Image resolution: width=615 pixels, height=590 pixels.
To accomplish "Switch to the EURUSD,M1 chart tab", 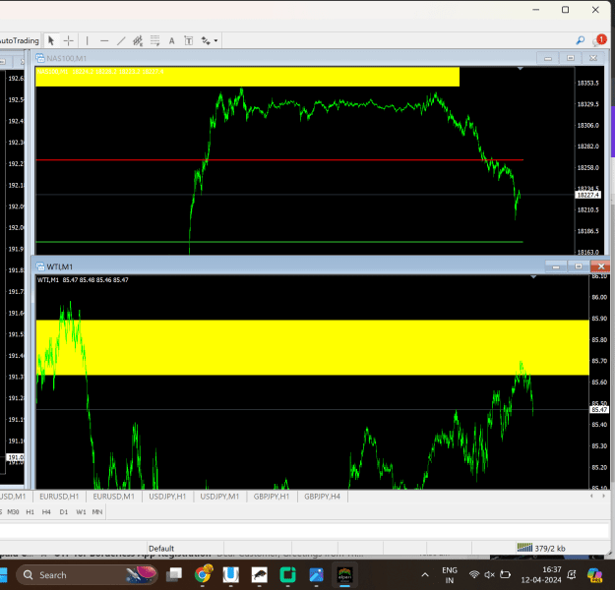I will click(114, 497).
